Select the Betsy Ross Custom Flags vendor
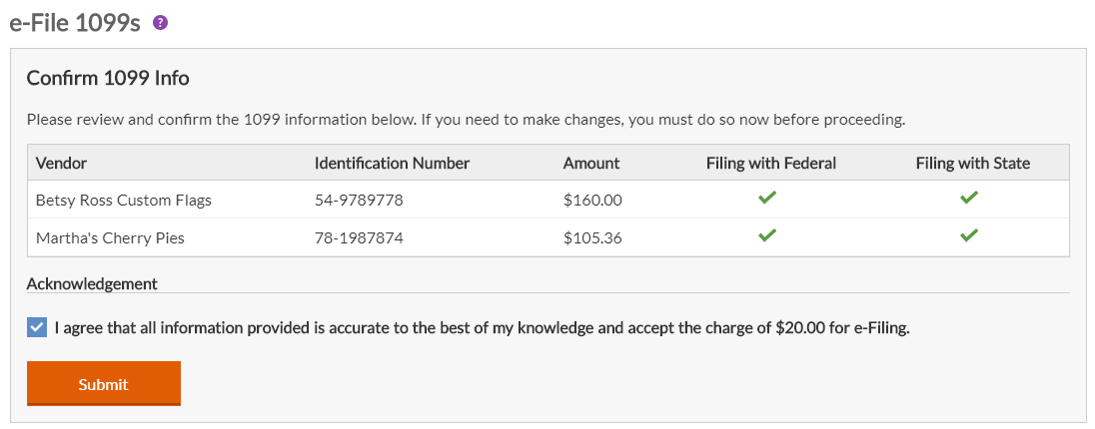Viewport: 1095px width, 429px height. coord(124,201)
